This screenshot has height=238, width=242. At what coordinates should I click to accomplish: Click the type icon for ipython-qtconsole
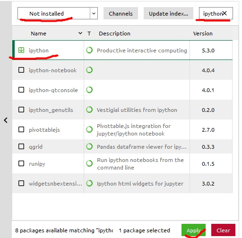pos(89,90)
